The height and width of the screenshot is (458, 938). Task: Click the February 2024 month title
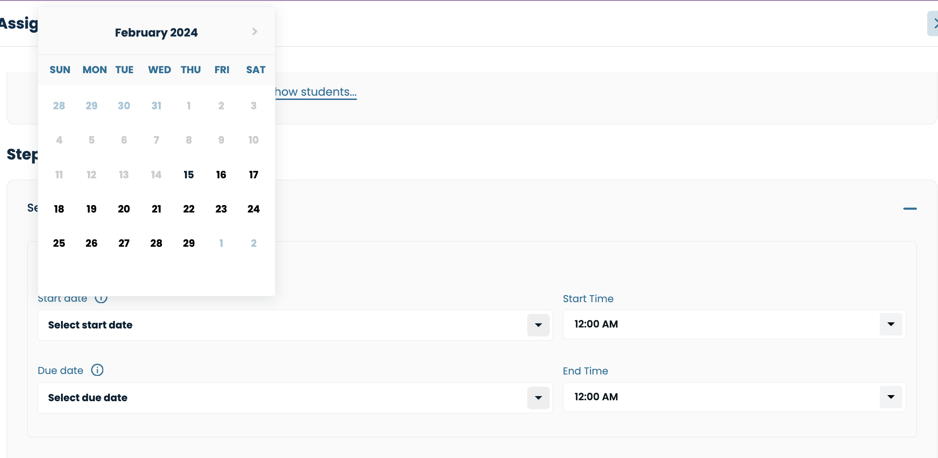[x=156, y=32]
